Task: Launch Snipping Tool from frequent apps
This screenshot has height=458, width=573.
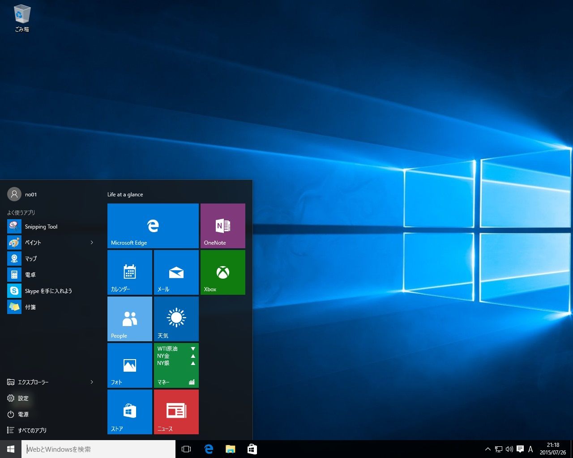Action: click(50, 226)
